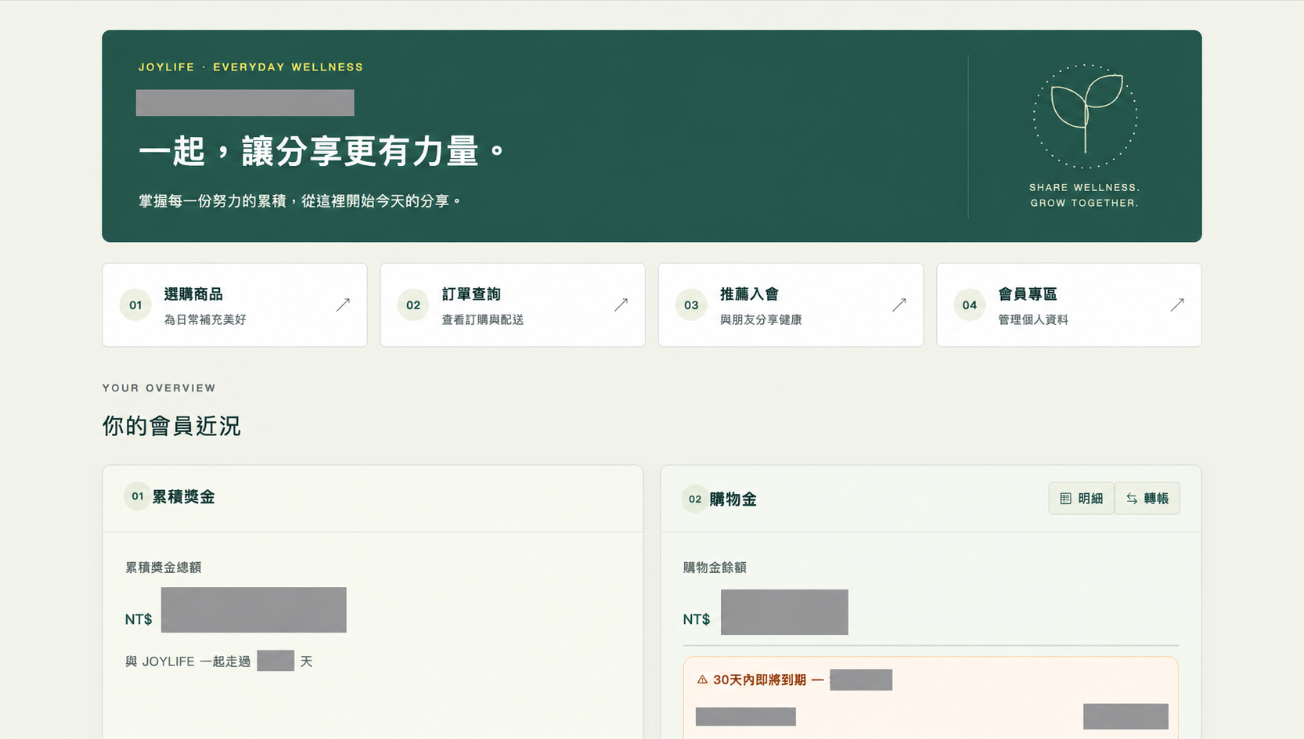Click the 查看訂購與配送 subtitle text
Viewport: 1304px width, 739px height.
click(x=483, y=319)
